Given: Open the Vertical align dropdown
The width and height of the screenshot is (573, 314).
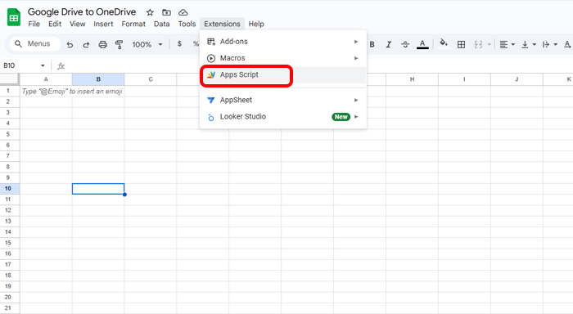Looking at the screenshot, I should [529, 44].
